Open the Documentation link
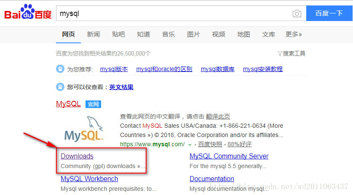This screenshot has height=195, width=353. point(212,179)
